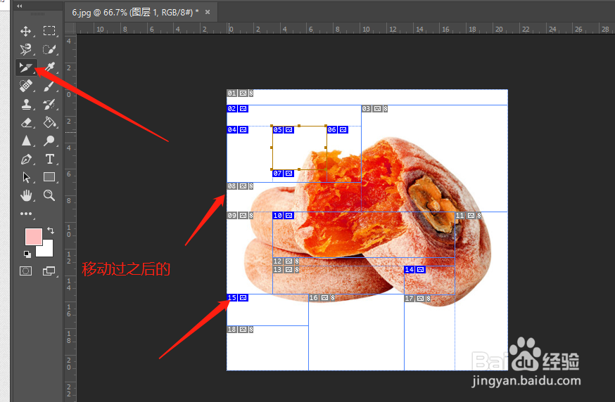The width and height of the screenshot is (615, 402).
Task: Close the 6.jpg document tab
Action: pyautogui.click(x=208, y=12)
